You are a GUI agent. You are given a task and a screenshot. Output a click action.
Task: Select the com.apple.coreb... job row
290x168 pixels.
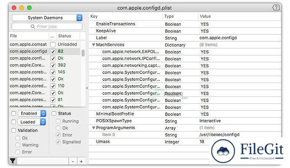point(44,72)
